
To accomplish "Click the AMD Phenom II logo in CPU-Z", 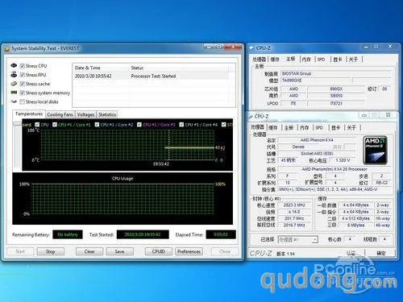I will tap(375, 151).
